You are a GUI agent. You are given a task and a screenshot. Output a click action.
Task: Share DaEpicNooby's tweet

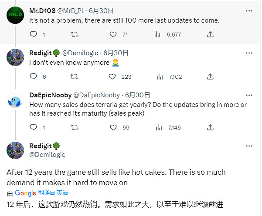point(210,127)
